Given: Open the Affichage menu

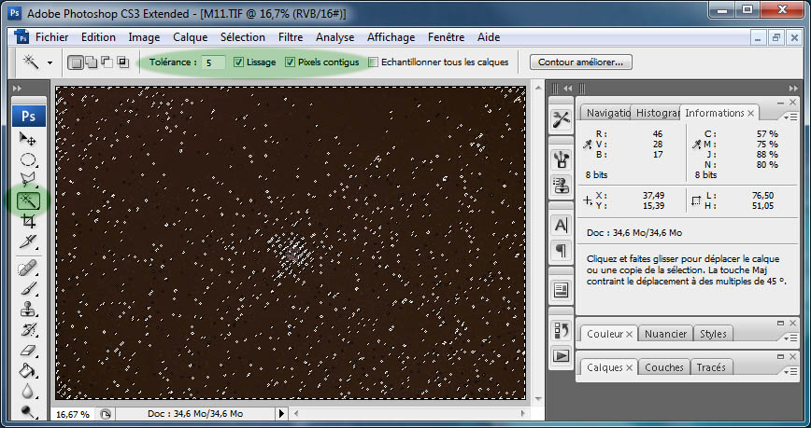Looking at the screenshot, I should tap(391, 37).
